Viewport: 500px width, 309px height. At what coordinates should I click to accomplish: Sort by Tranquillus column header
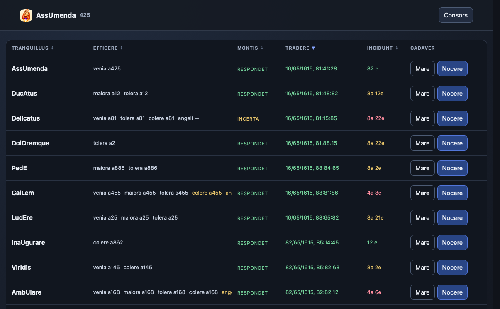tap(33, 48)
